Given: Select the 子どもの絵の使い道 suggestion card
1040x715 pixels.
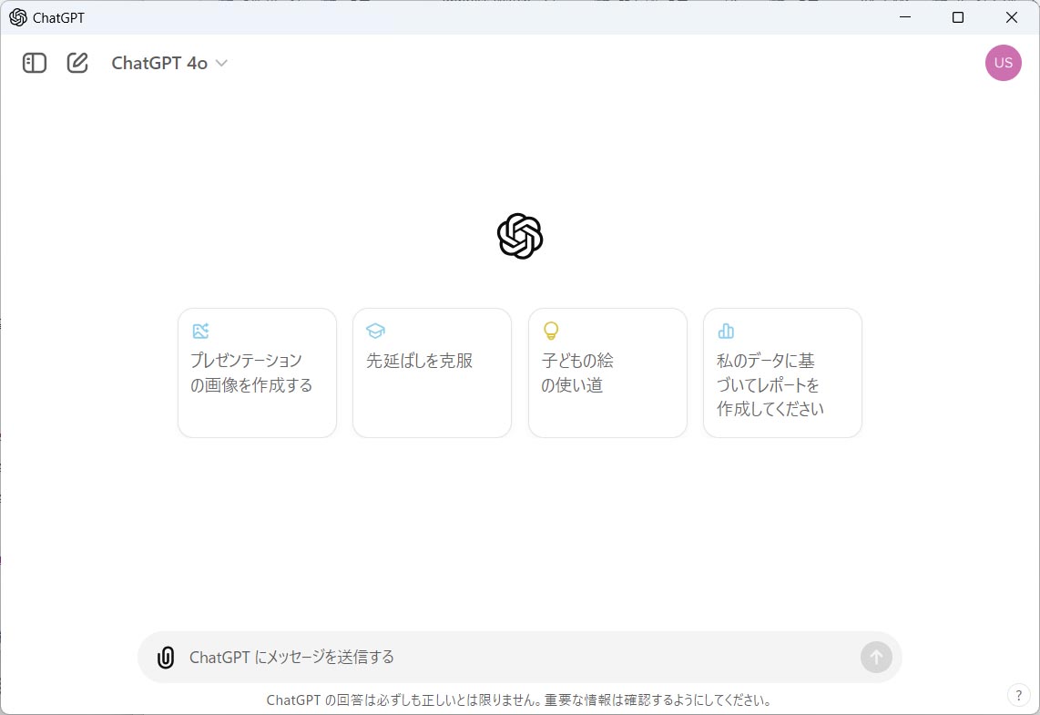Looking at the screenshot, I should click(607, 373).
